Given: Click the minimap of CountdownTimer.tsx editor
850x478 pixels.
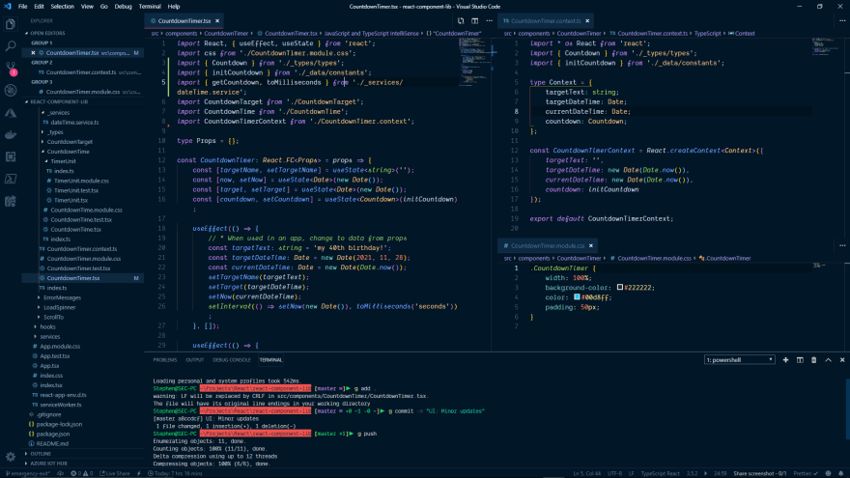Looking at the screenshot, I should [474, 61].
